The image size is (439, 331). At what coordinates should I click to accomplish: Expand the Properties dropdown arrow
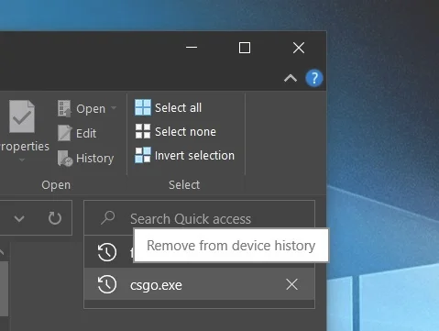pos(22,160)
